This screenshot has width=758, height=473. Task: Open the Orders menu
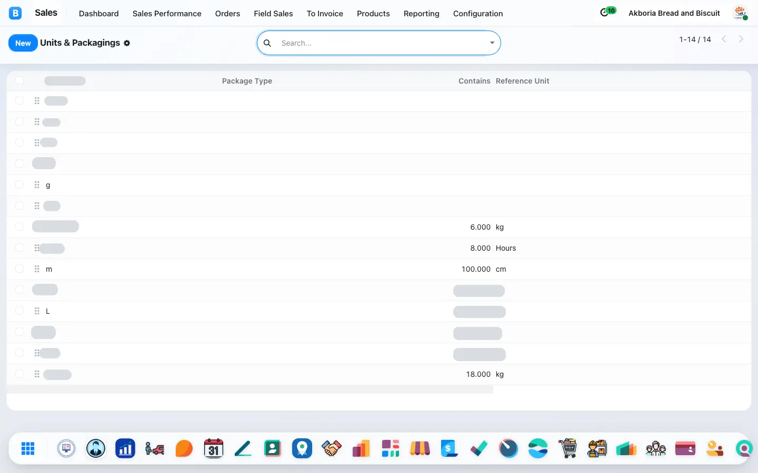point(227,14)
